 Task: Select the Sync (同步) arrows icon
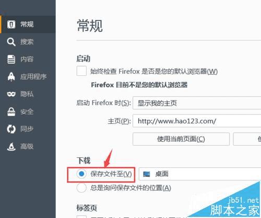pos(11,129)
